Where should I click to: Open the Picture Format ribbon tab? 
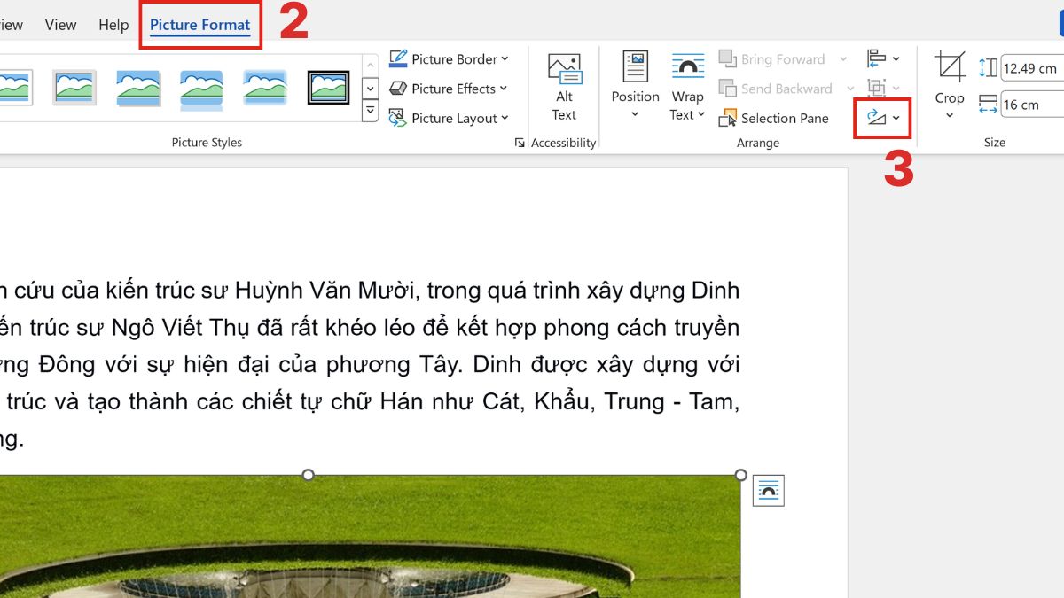pyautogui.click(x=200, y=25)
